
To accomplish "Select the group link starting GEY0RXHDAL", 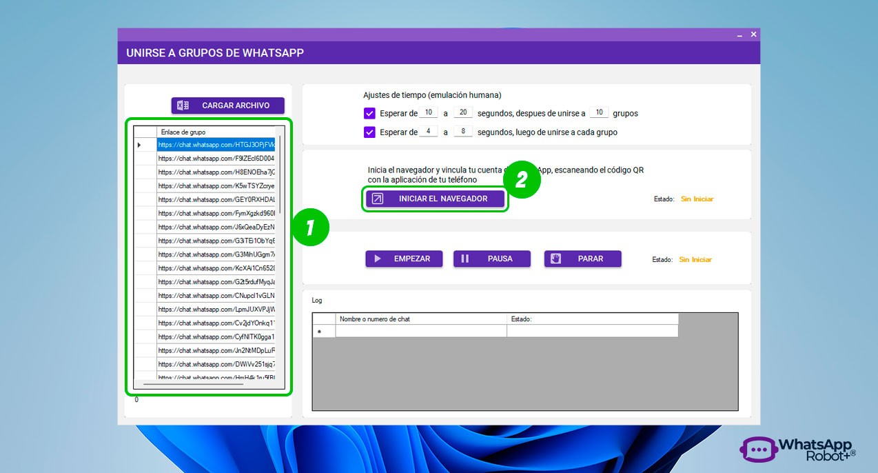I will point(216,200).
